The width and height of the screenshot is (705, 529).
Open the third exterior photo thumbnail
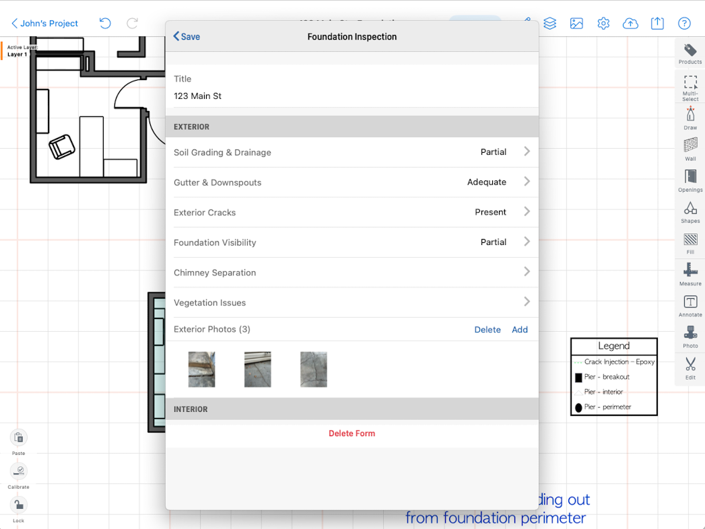click(x=313, y=369)
